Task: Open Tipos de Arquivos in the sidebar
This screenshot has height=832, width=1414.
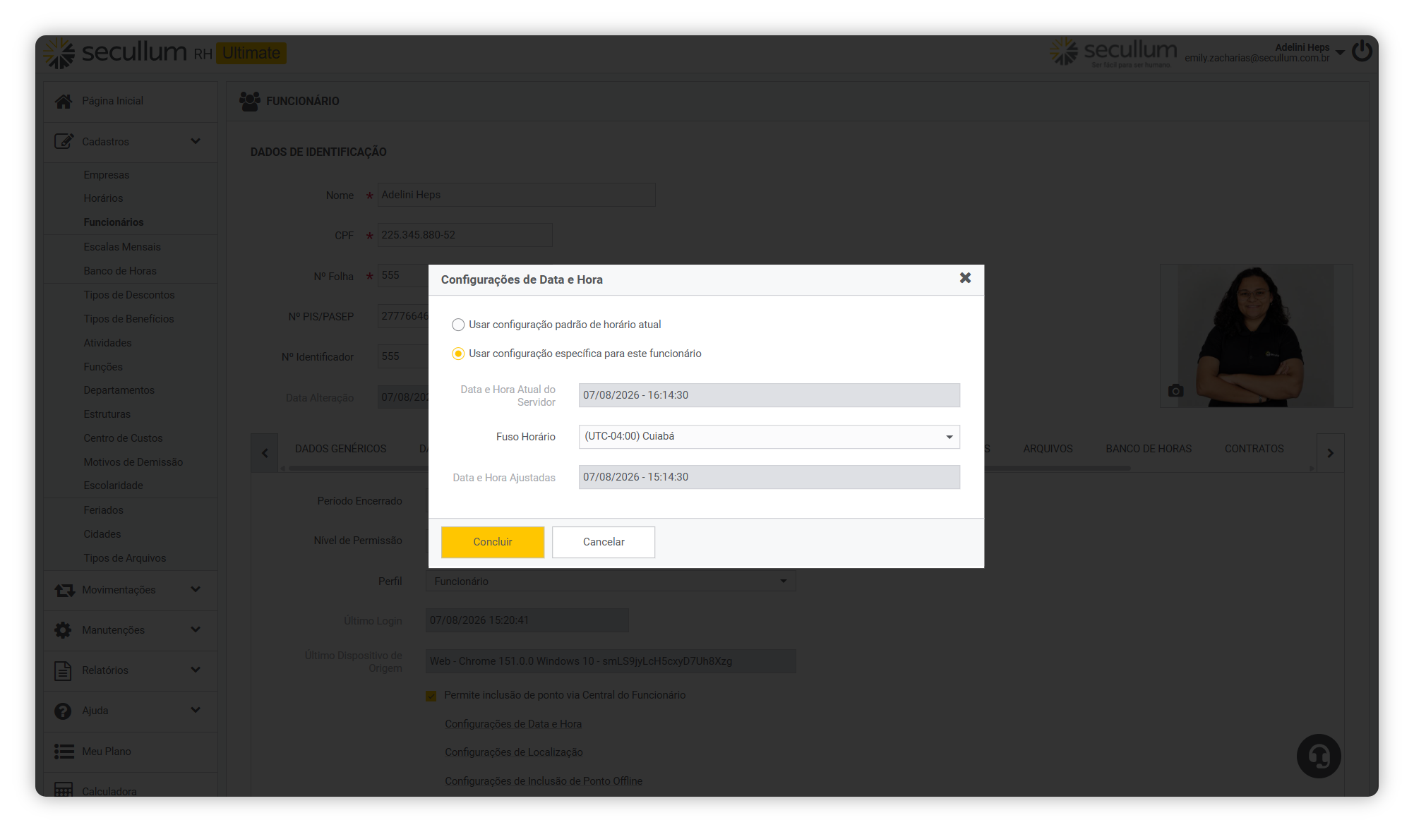Action: pos(125,558)
